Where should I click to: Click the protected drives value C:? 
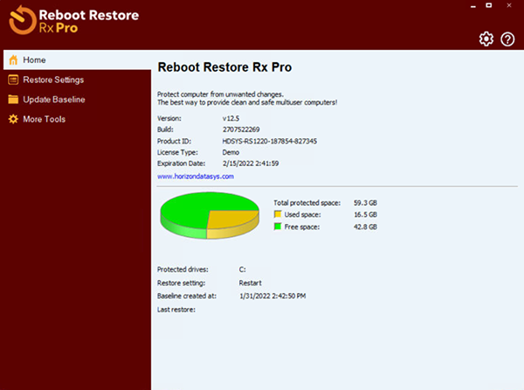(242, 269)
